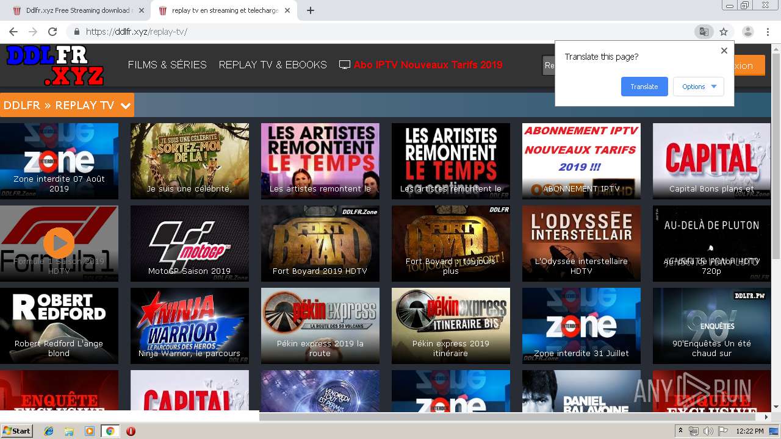Screen dimensions: 781x439
Task: Click the TV icon beside Abo IPTV
Action: [345, 65]
